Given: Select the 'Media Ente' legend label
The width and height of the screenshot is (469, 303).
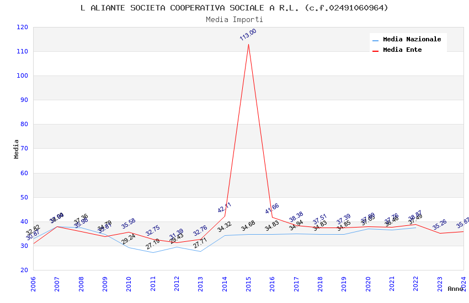Looking at the screenshot, I should point(402,50).
